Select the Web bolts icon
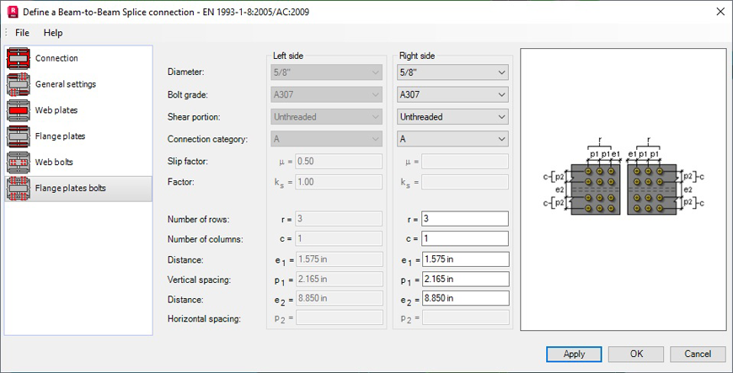 click(x=19, y=163)
